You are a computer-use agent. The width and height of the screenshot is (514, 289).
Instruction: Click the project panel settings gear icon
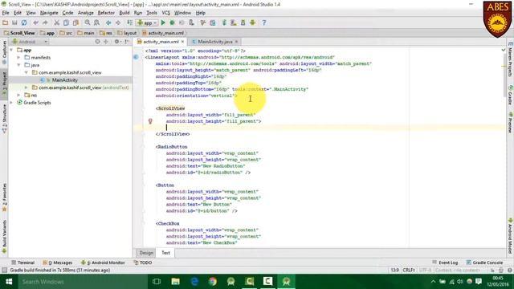[116, 42]
